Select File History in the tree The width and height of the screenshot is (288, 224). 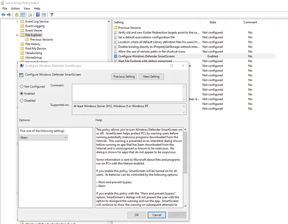click(33, 44)
